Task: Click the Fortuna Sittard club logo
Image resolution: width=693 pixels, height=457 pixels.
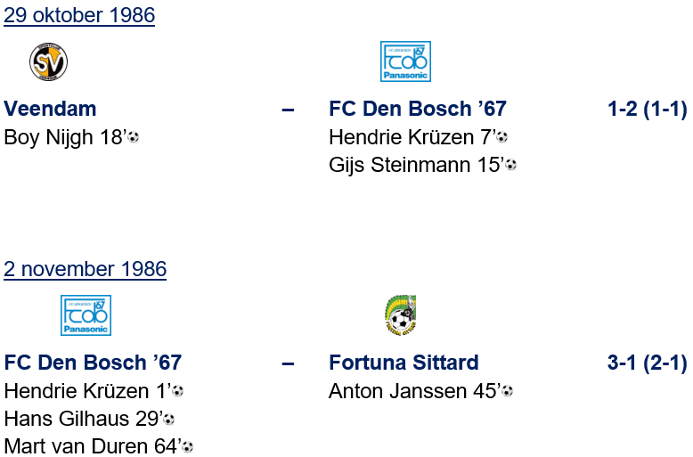Action: (401, 315)
